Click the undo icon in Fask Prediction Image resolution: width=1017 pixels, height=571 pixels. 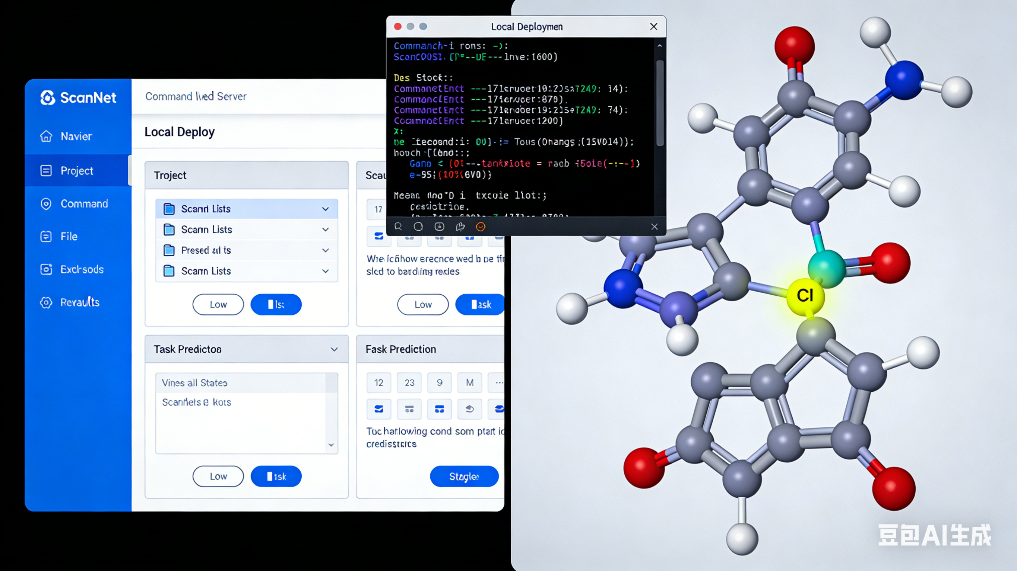pos(469,408)
